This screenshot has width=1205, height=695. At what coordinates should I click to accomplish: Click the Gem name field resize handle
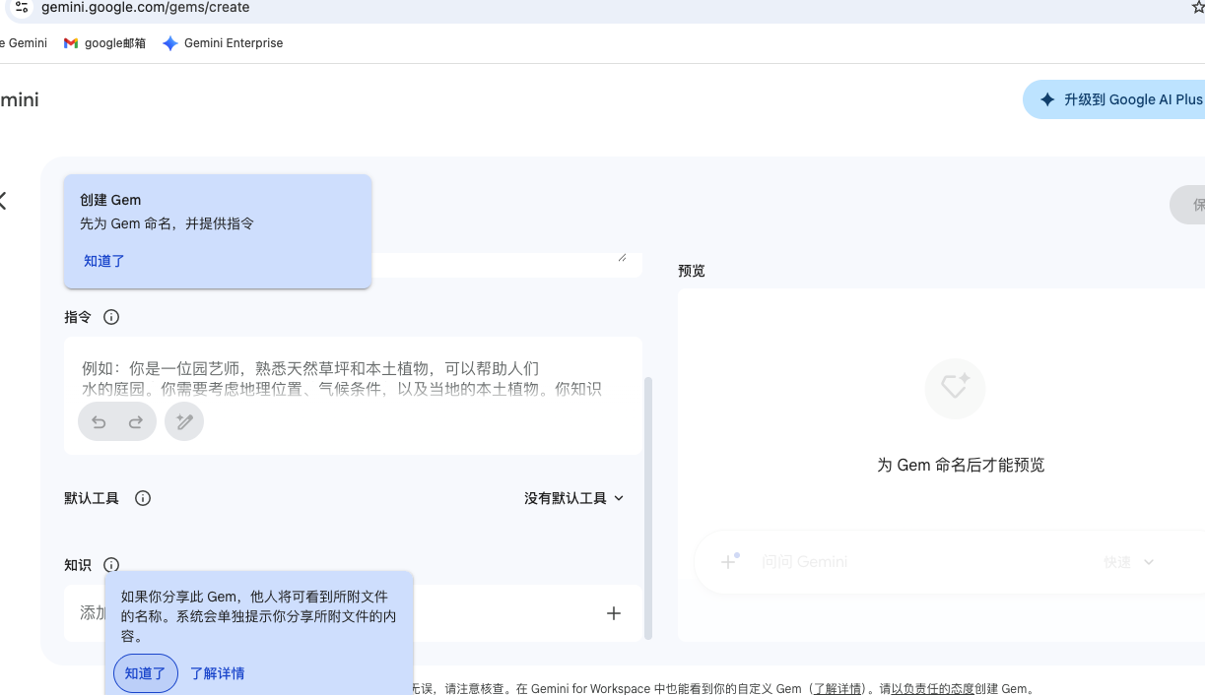coord(622,257)
